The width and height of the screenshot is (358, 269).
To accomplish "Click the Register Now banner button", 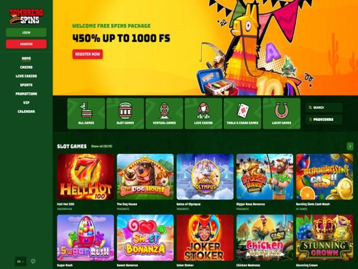I will click(87, 54).
